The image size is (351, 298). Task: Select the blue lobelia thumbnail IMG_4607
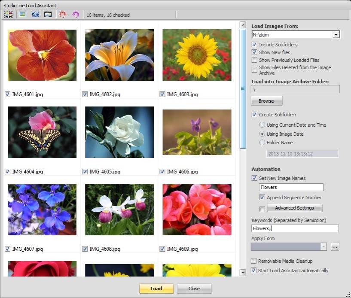pyautogui.click(x=42, y=210)
